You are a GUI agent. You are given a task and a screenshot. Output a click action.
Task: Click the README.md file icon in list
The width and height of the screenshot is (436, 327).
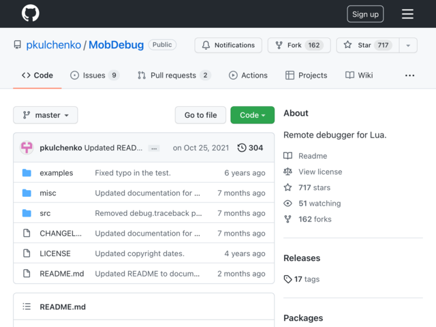tap(27, 274)
